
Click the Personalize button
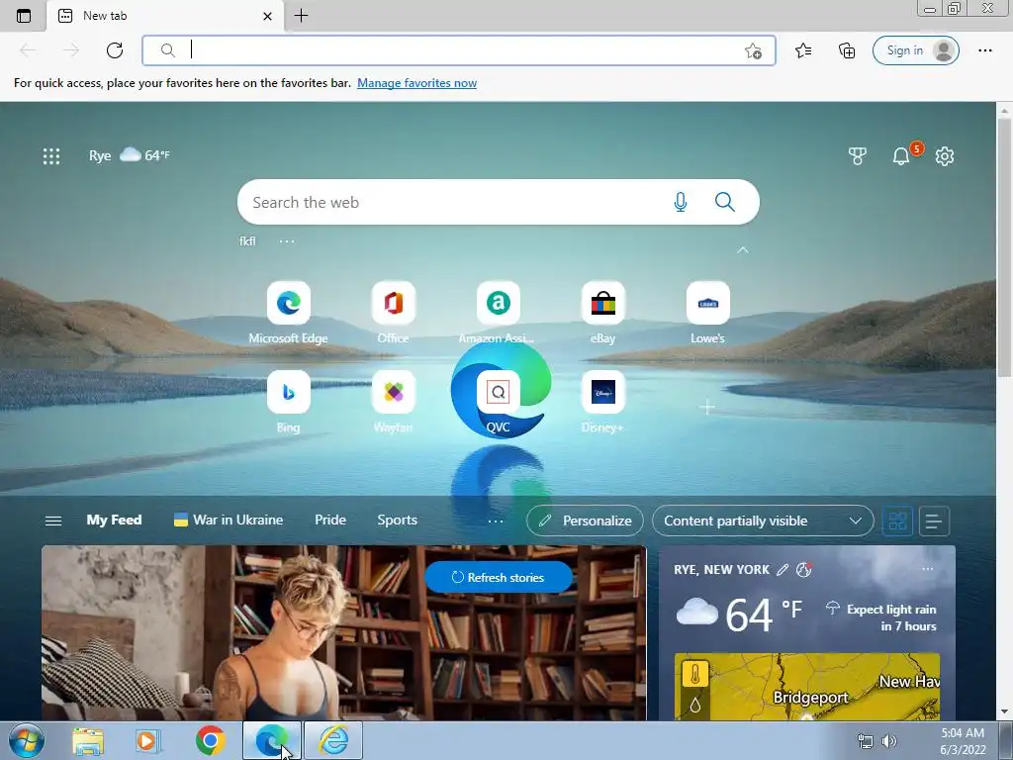(x=585, y=521)
